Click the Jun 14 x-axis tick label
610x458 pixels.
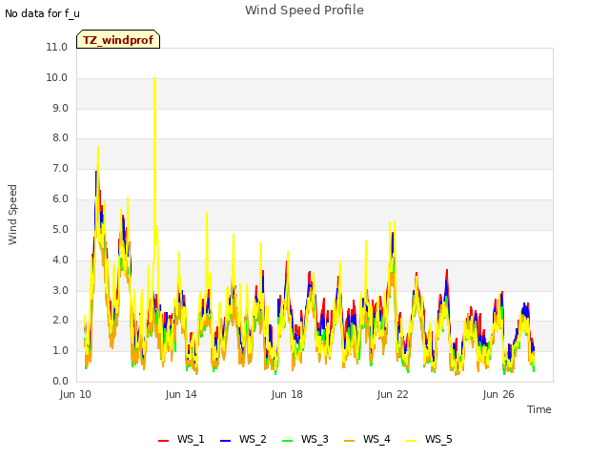pyautogui.click(x=181, y=394)
